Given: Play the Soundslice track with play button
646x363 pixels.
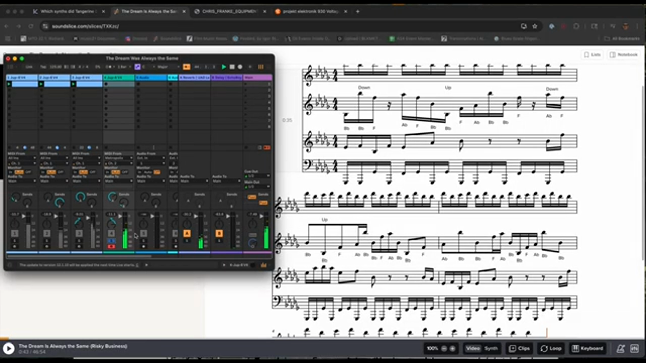Looking at the screenshot, I should 9,349.
